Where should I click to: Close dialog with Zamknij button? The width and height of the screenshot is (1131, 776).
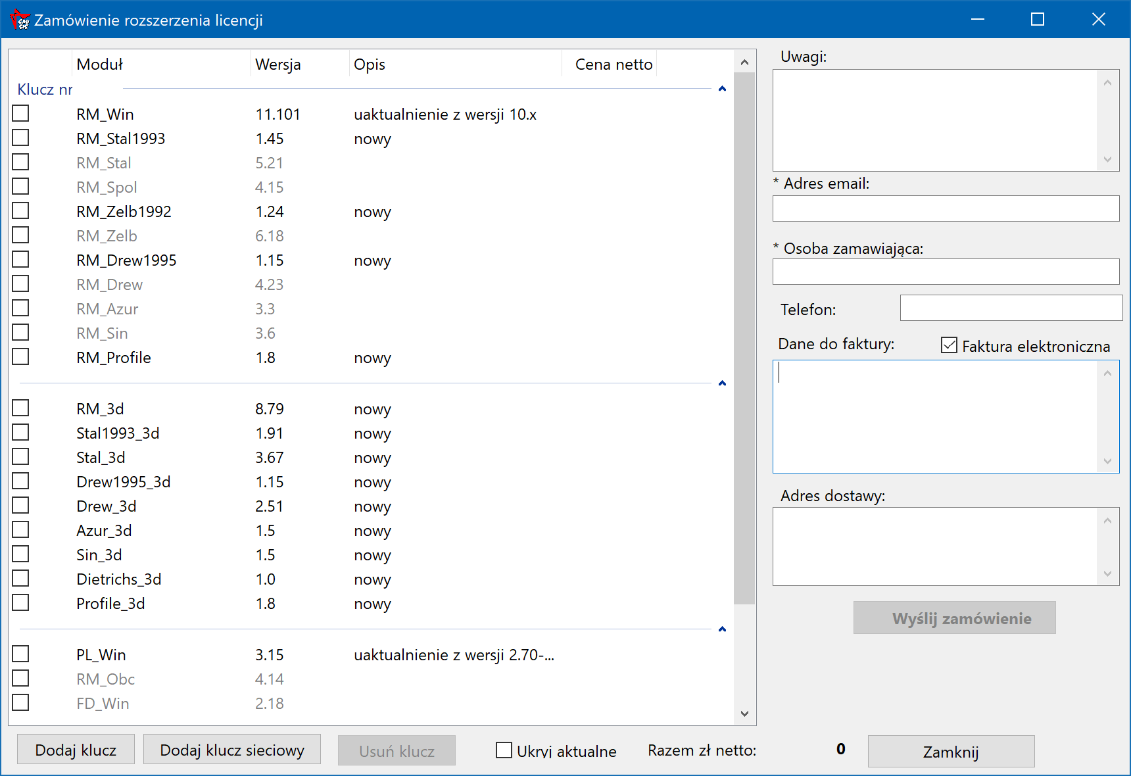tap(951, 752)
